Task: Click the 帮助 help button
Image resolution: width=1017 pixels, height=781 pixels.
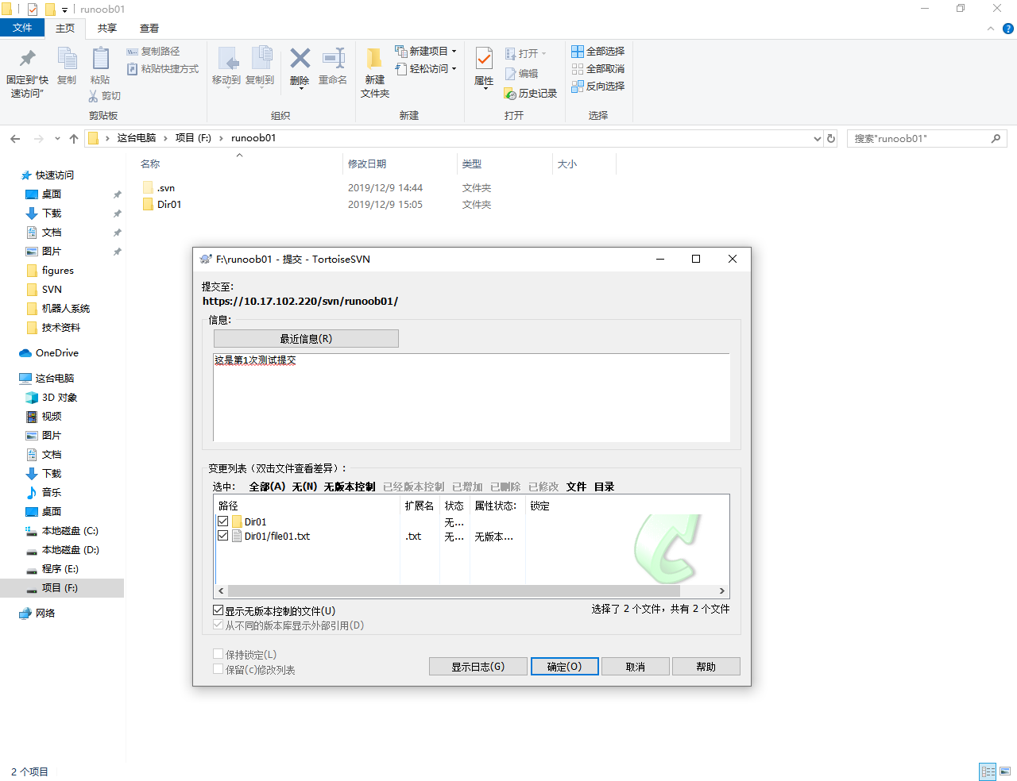Action: 706,667
